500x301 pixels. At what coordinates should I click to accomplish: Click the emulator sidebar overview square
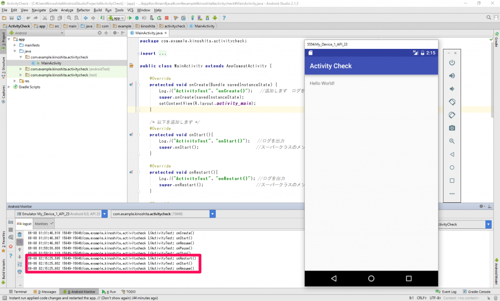452,181
